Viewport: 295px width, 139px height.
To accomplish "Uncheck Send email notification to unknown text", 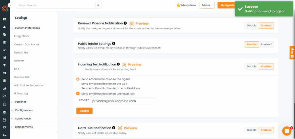I will pyautogui.click(x=78, y=93).
